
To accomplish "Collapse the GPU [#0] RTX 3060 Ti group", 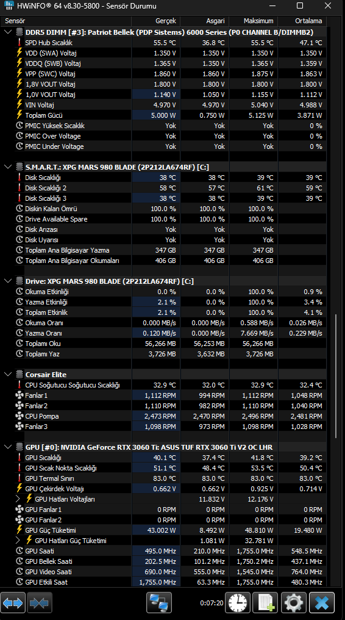I will point(7,447).
